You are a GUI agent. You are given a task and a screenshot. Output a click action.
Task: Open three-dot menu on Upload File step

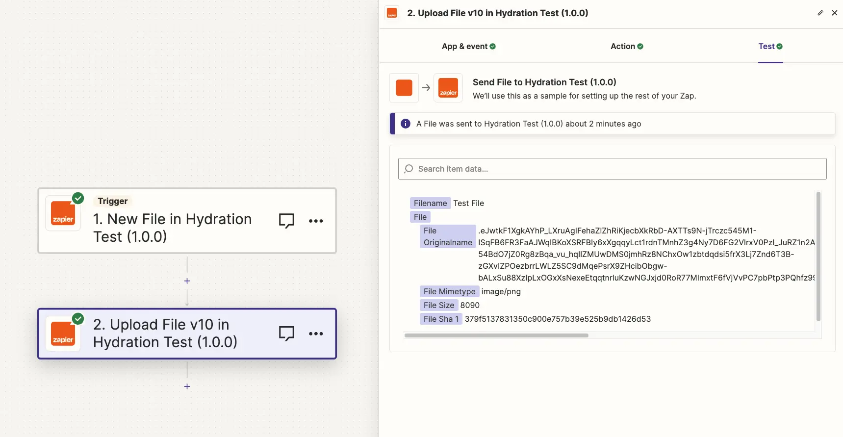[x=316, y=334]
